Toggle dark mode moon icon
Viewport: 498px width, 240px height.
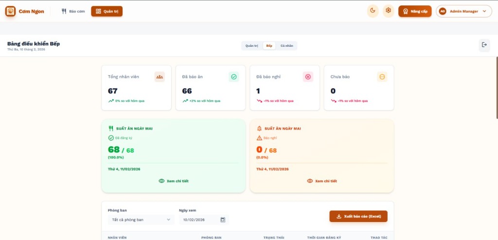373,11
